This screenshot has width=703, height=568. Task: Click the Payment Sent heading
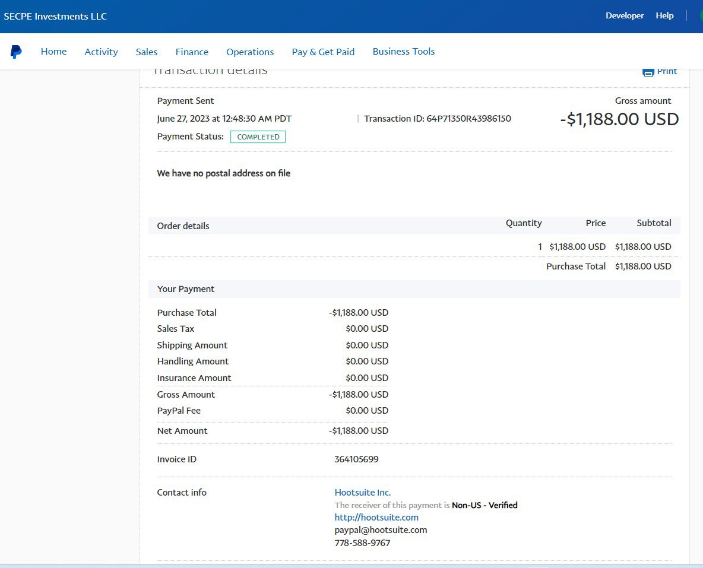click(x=186, y=101)
